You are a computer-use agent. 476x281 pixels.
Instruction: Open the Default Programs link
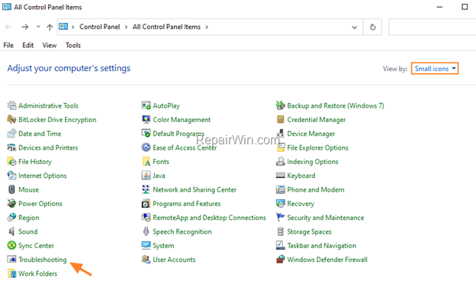pos(178,134)
